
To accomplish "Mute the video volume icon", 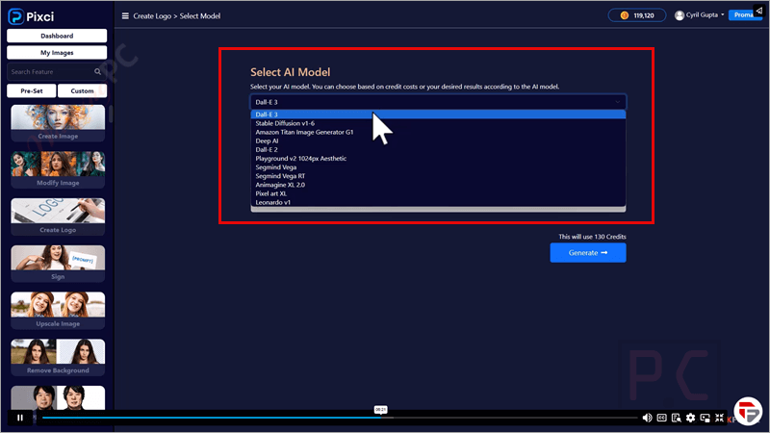I will coord(647,418).
